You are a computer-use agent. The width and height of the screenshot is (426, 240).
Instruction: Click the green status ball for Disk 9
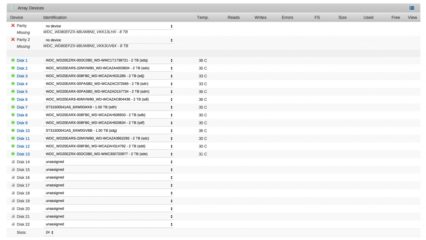coord(13,123)
